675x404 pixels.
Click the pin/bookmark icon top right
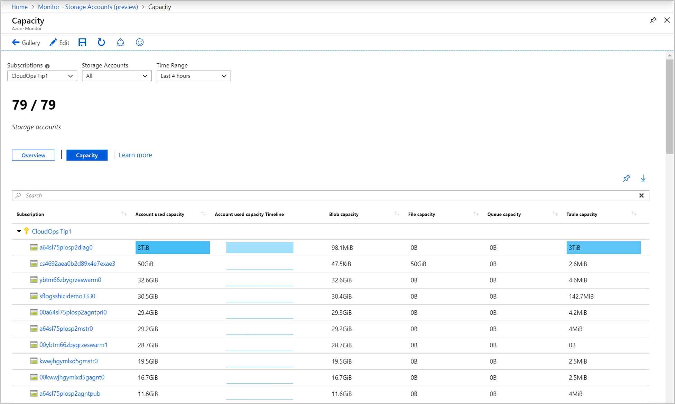click(x=653, y=20)
